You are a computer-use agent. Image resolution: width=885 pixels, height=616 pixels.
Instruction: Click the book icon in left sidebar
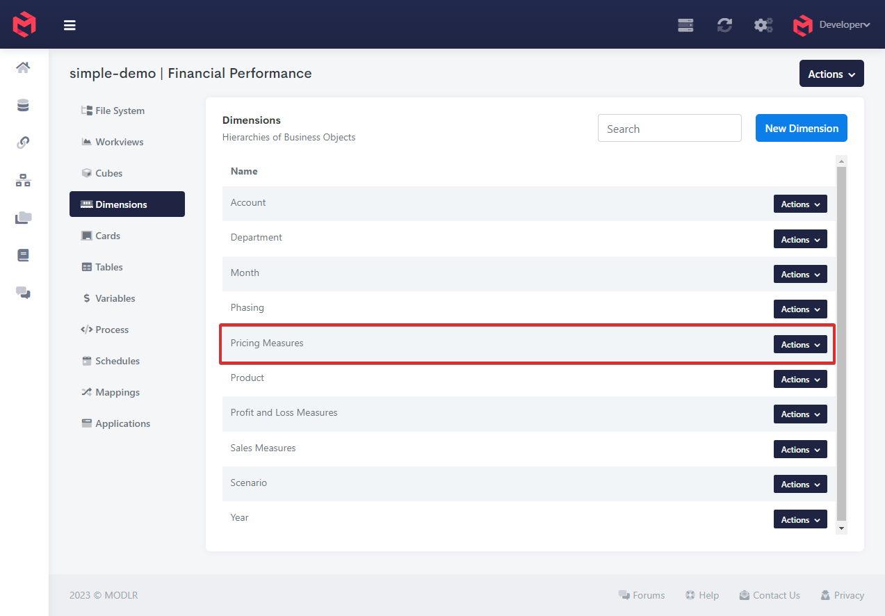tap(23, 255)
